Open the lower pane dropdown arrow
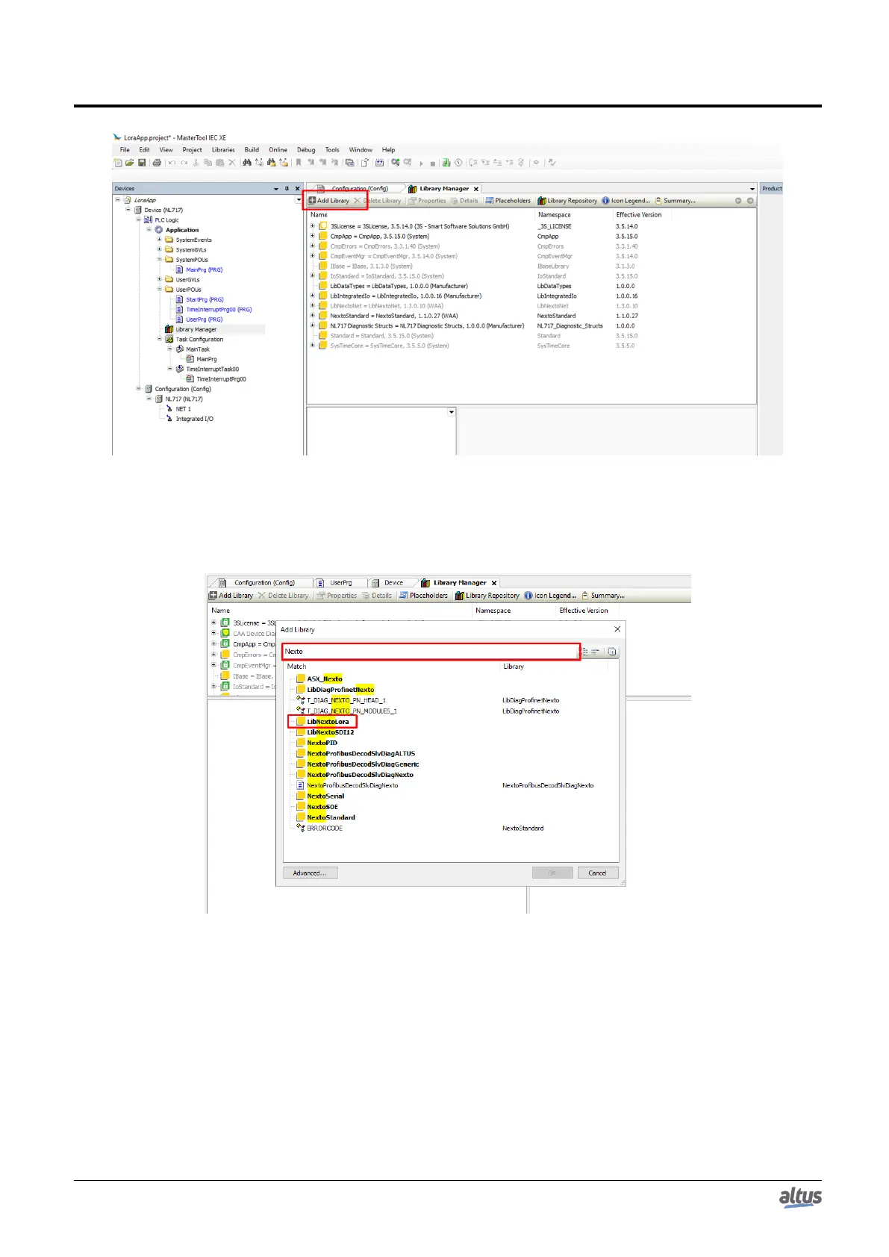 [x=451, y=412]
